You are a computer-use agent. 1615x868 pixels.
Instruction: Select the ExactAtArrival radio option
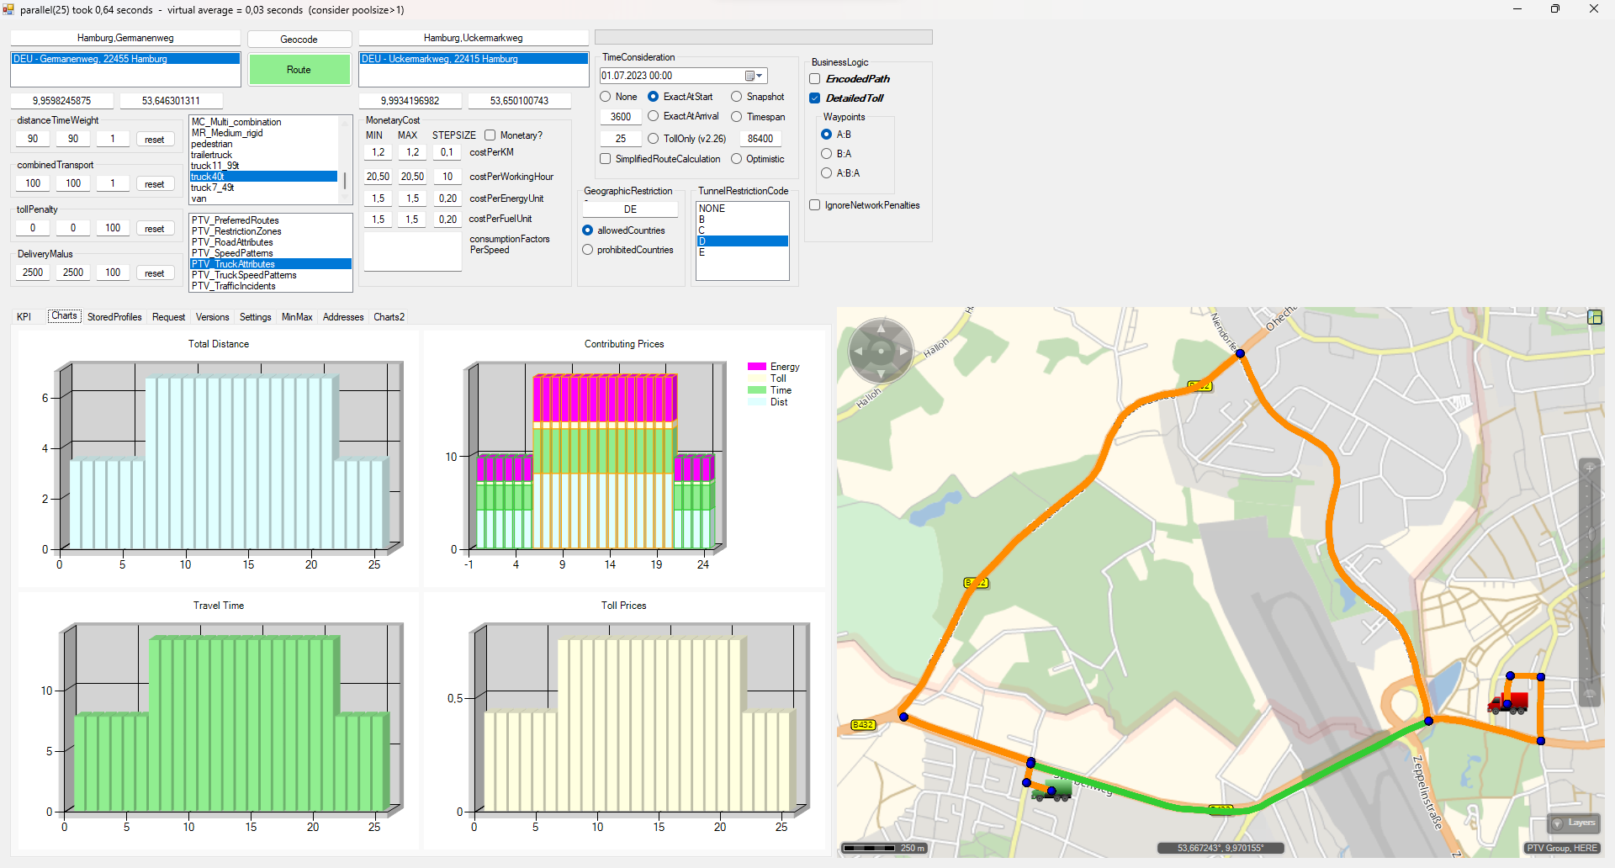tap(654, 116)
